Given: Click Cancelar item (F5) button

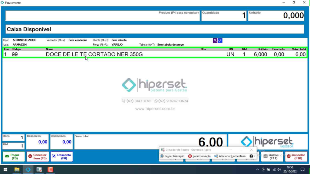Looking at the screenshot, I should pyautogui.click(x=38, y=156).
